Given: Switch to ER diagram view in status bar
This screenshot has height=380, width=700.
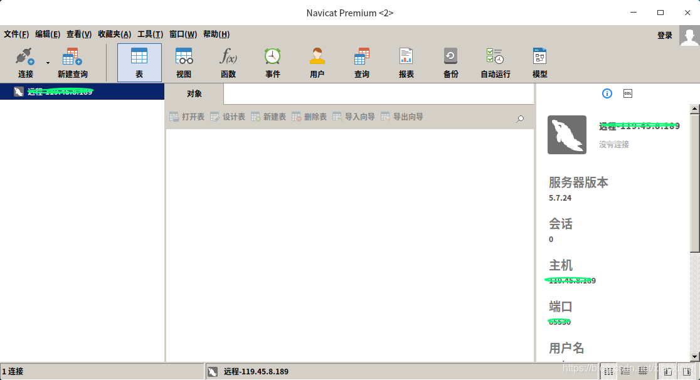Looking at the screenshot, I should pyautogui.click(x=643, y=371).
